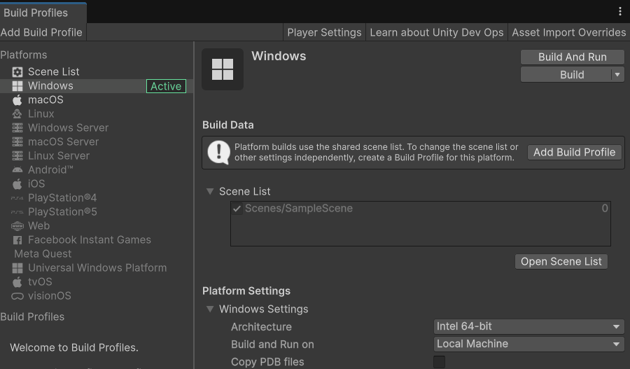This screenshot has height=369, width=630.
Task: Open Player Settings
Action: pos(324,32)
